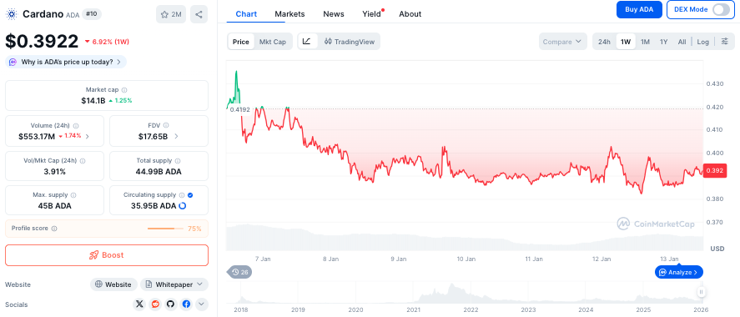
Task: Set chart range to 1M
Action: click(x=645, y=42)
